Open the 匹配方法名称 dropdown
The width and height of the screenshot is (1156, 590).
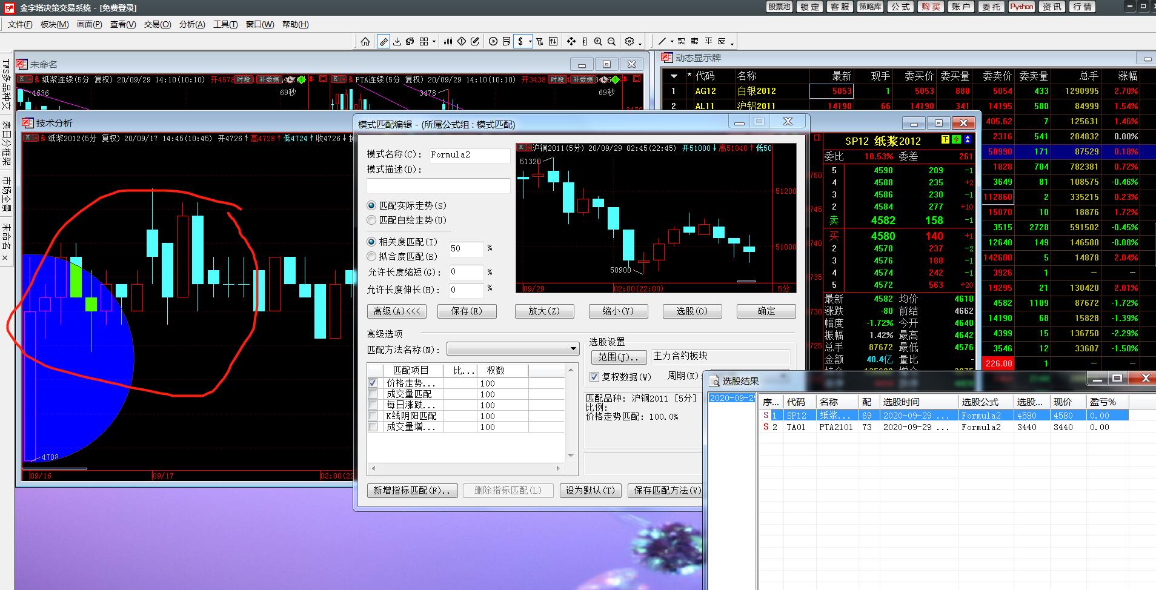[x=573, y=349]
